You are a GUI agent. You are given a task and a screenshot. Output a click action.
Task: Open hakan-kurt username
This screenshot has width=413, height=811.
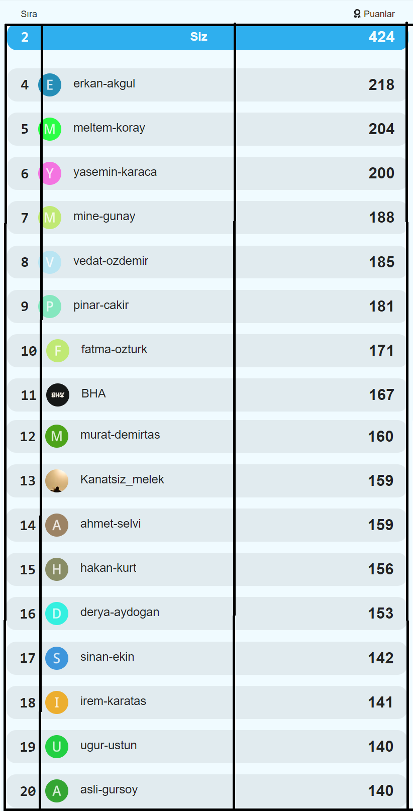(x=108, y=568)
